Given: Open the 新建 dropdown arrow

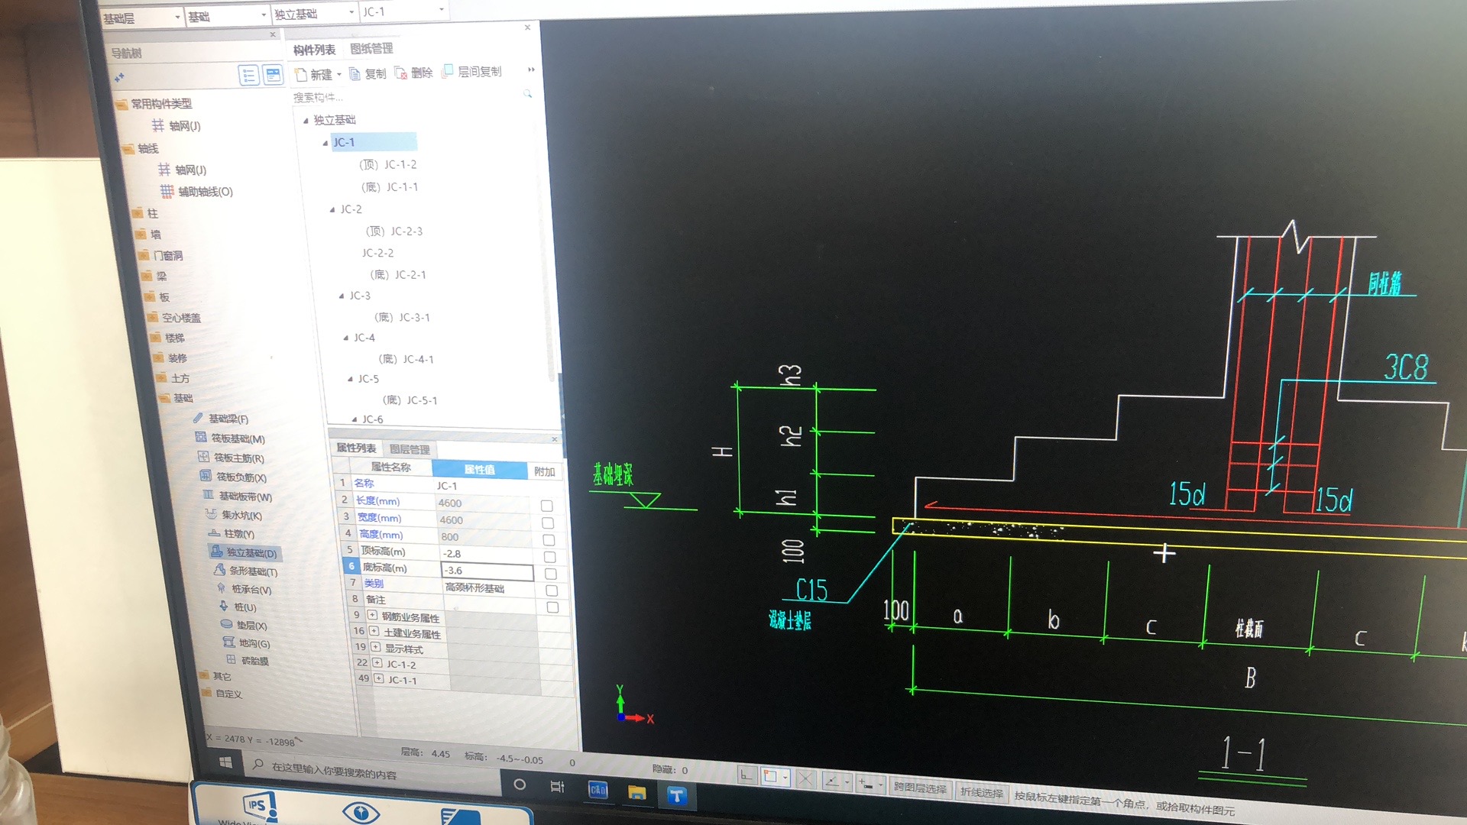Looking at the screenshot, I should click(x=338, y=74).
